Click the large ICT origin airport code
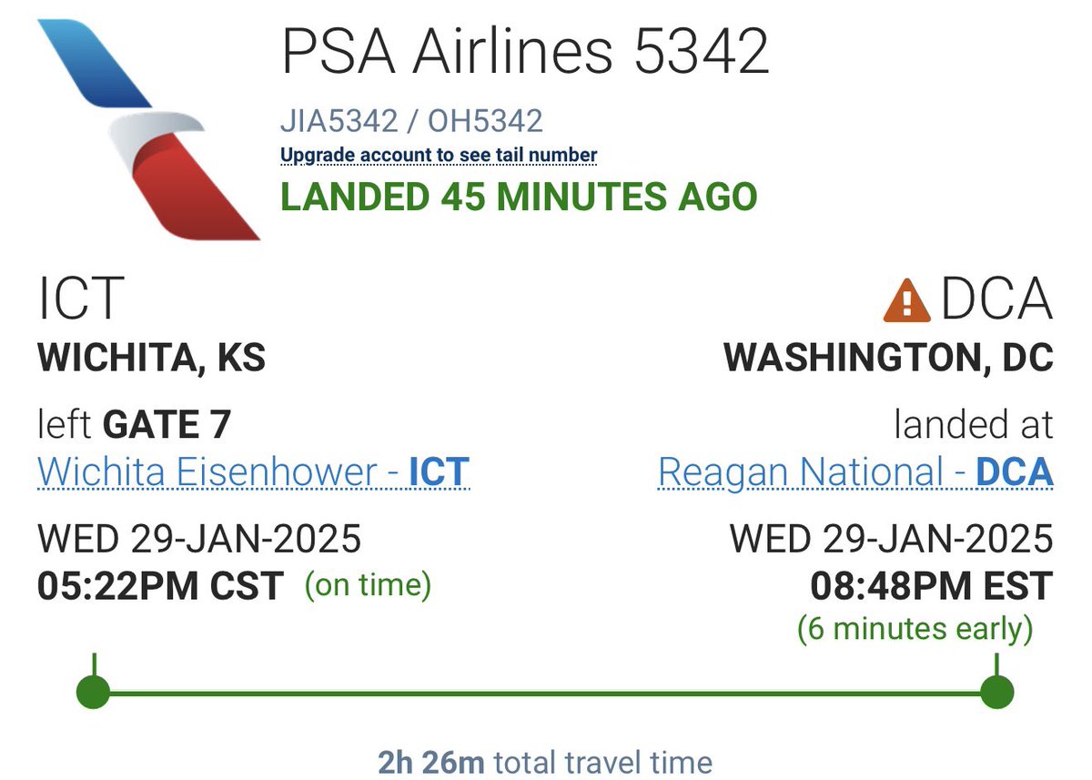This screenshot has width=1092, height=780. pyautogui.click(x=80, y=299)
